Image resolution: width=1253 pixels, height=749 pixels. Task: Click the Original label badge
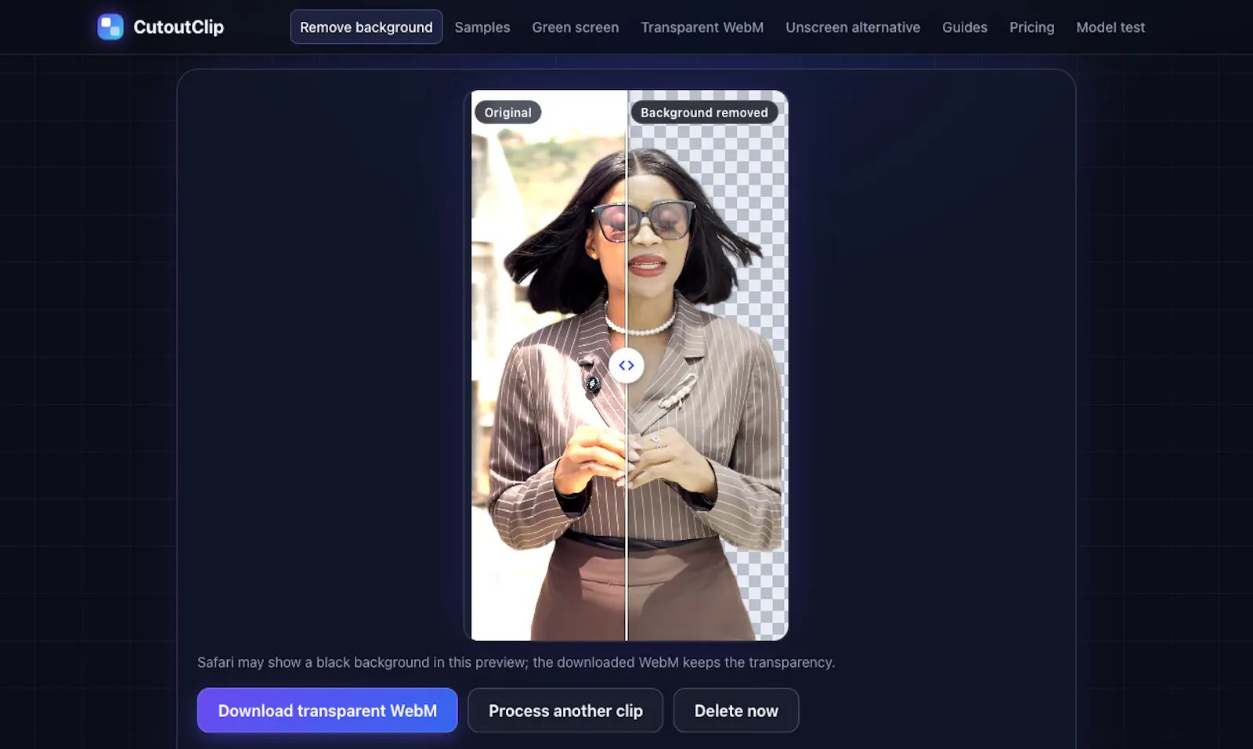tap(507, 113)
